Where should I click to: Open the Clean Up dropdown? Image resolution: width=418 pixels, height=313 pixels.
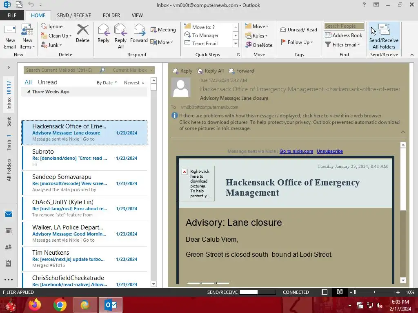click(x=56, y=36)
